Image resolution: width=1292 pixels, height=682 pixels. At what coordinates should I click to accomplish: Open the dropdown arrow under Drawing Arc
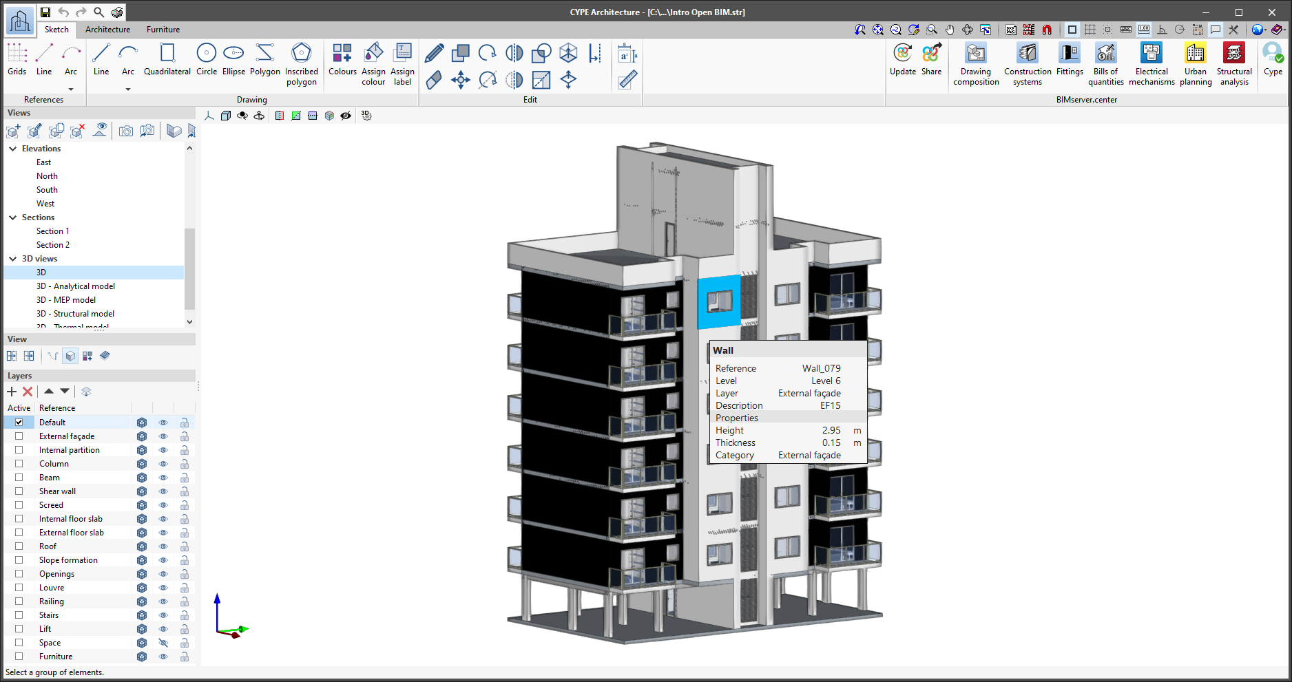pos(128,89)
